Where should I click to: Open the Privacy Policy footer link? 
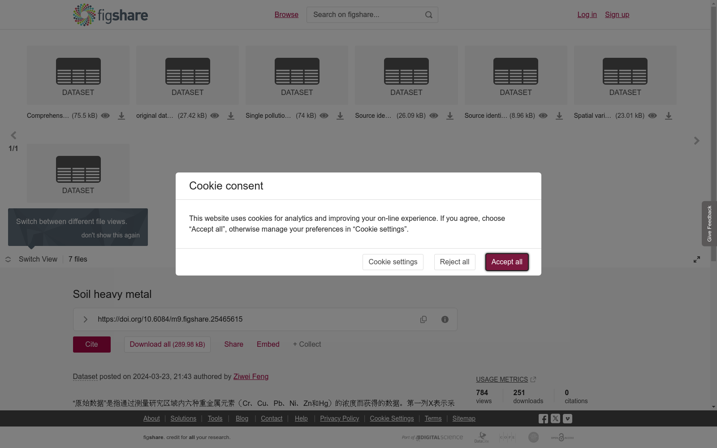pyautogui.click(x=340, y=418)
